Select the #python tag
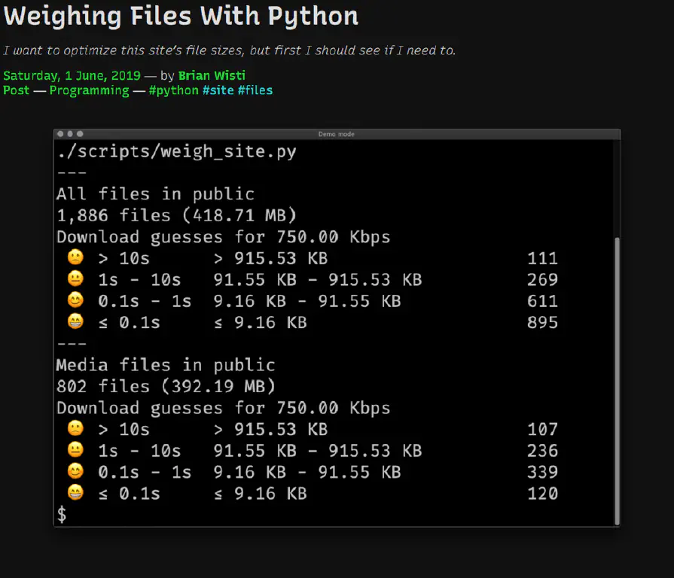The height and width of the screenshot is (578, 674). (173, 90)
